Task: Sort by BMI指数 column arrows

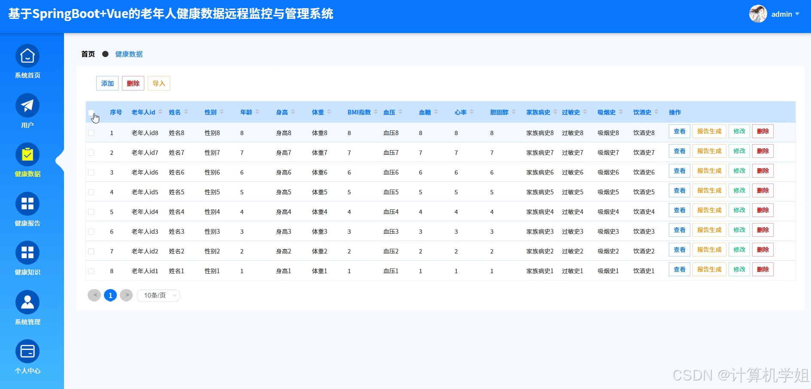Action: pos(376,112)
